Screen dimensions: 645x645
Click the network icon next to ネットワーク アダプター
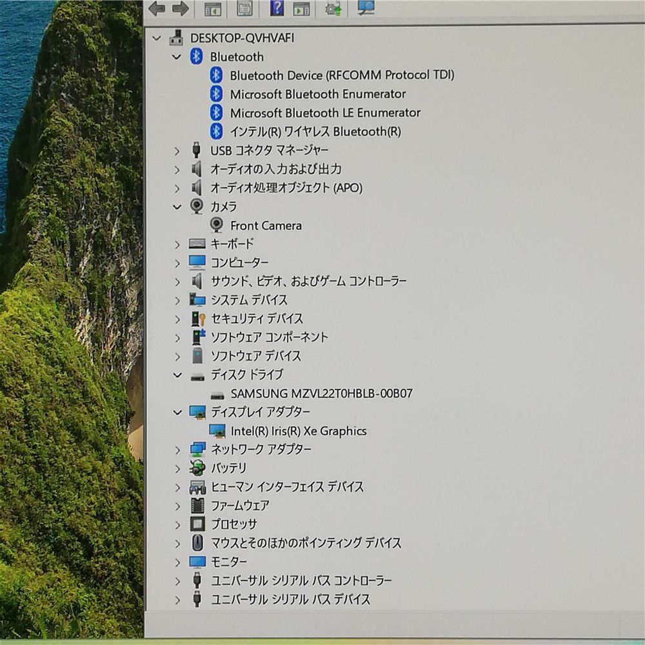[x=197, y=449]
